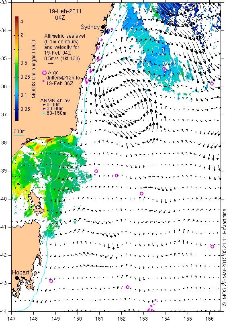Screen dimensions: 229x321
Task: Click the red high-chlorophyll patch near 38S
Action: pos(49,140)
